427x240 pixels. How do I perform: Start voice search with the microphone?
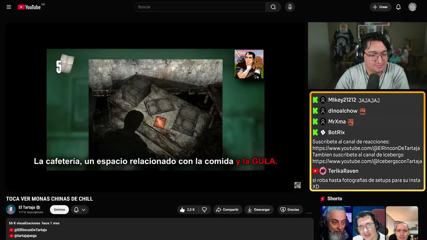point(290,7)
